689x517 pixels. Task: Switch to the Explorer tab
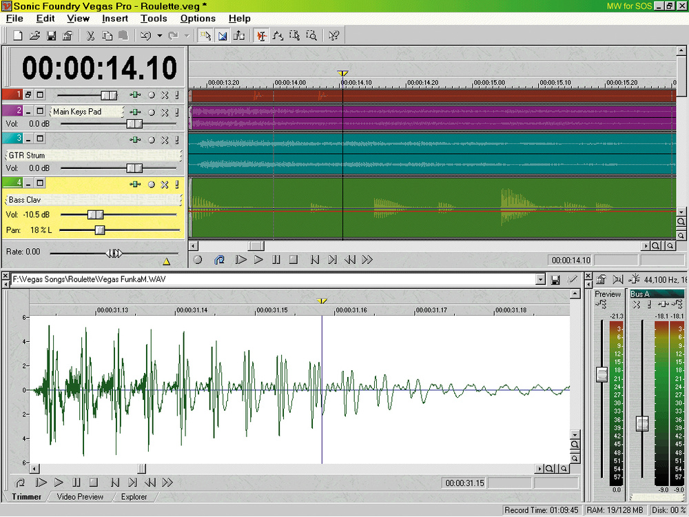[x=133, y=496]
